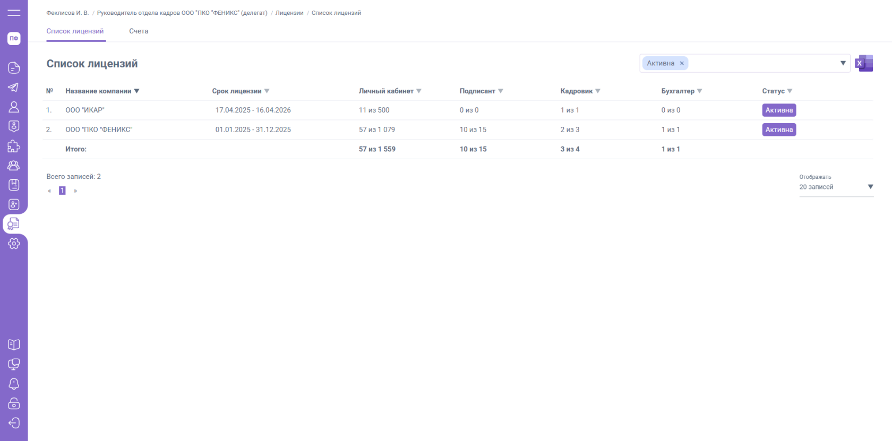892x441 pixels.
Task: Remove the "Активна" filter chip
Action: (682, 64)
